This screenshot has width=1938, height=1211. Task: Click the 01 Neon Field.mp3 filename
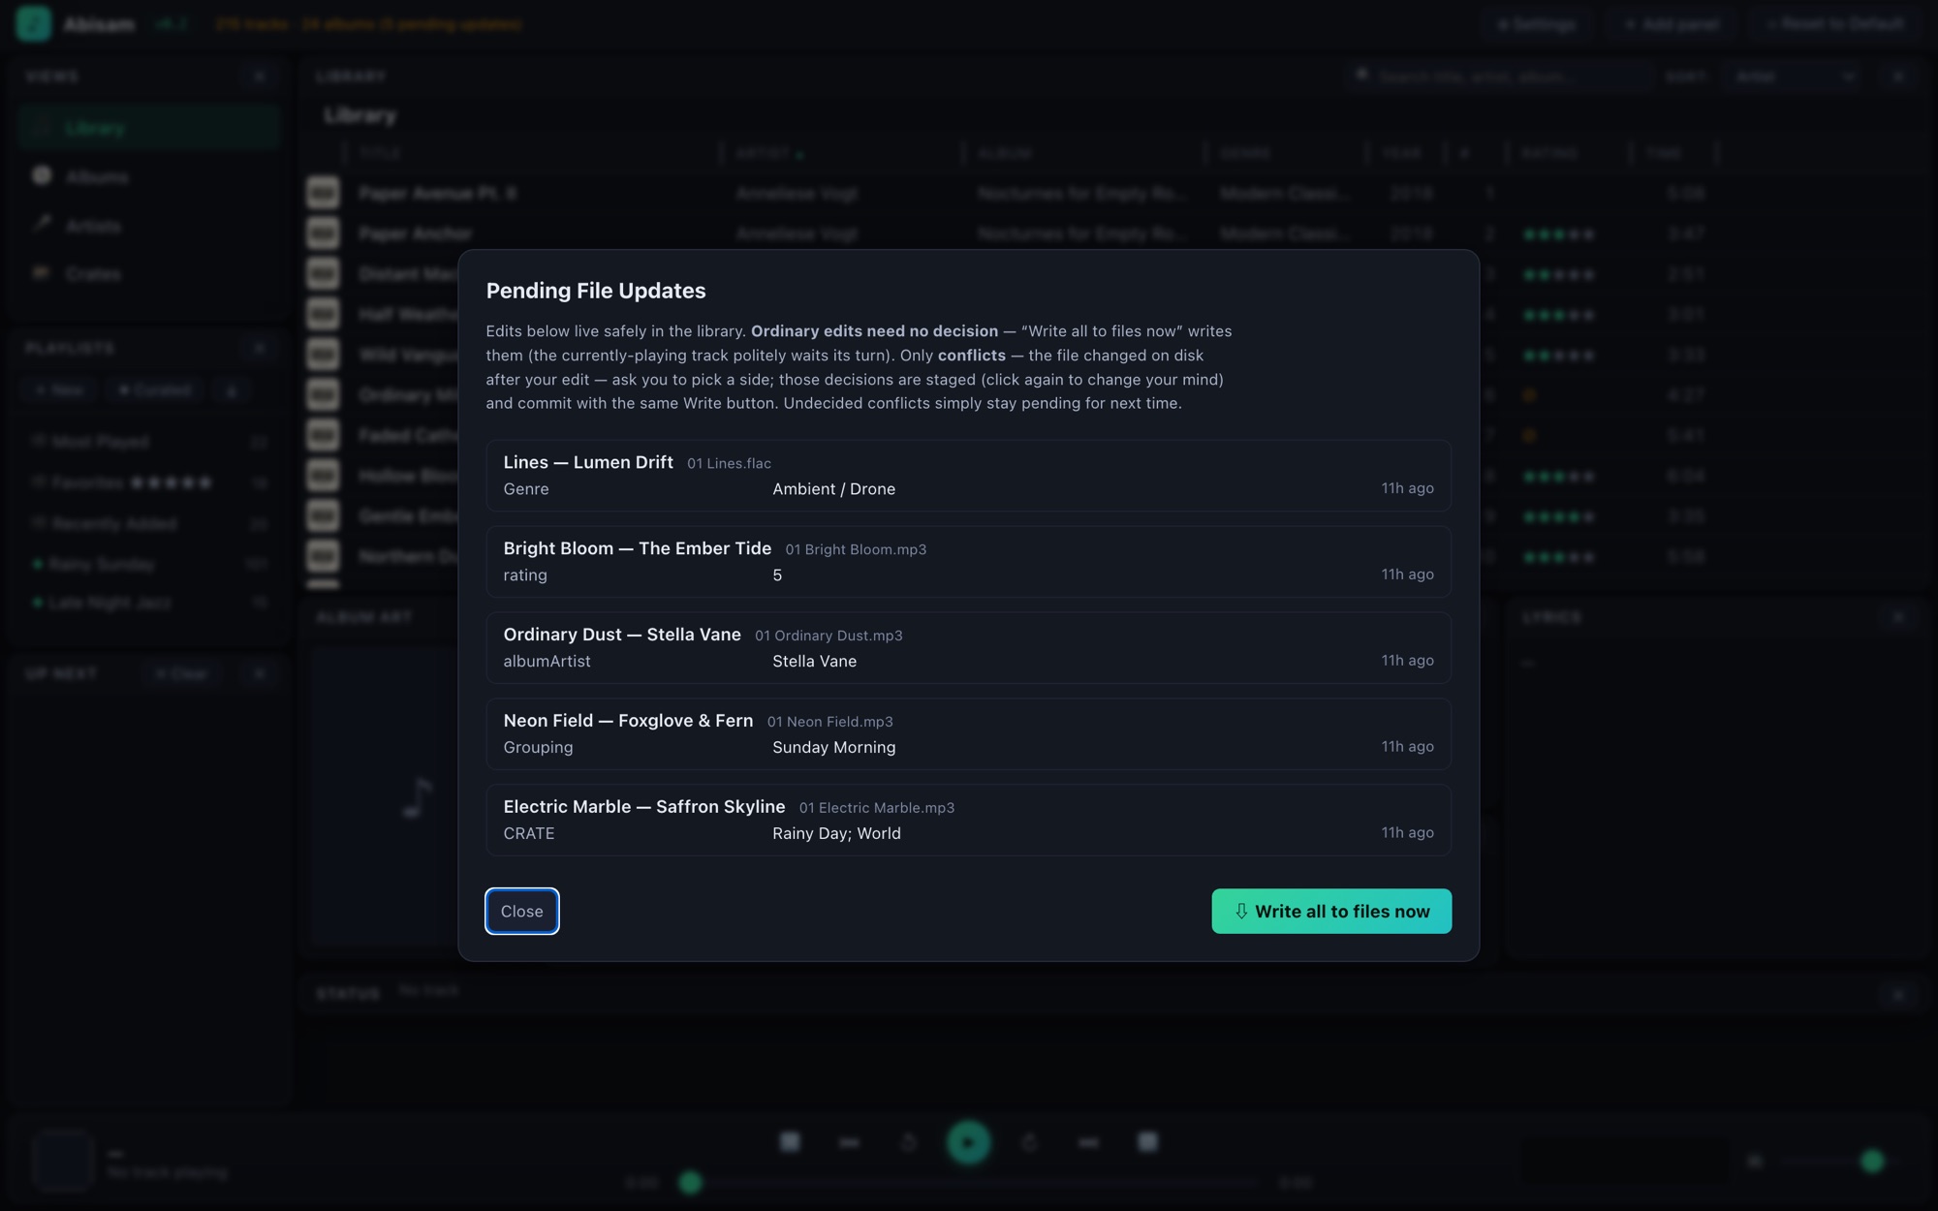[830, 722]
